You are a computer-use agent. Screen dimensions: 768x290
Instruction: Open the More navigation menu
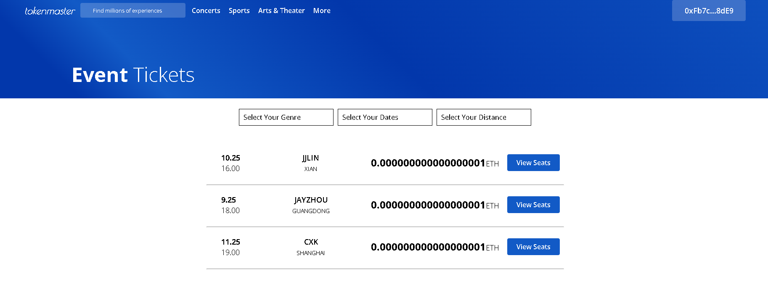coord(322,11)
